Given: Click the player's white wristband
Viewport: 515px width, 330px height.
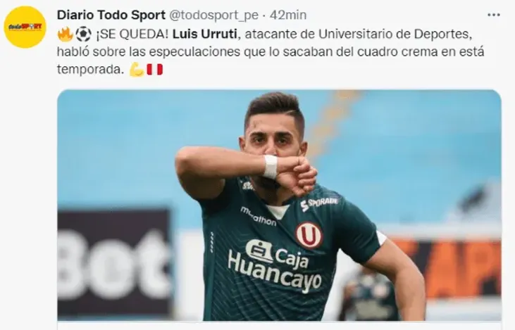Looking at the screenshot, I should coord(271,167).
